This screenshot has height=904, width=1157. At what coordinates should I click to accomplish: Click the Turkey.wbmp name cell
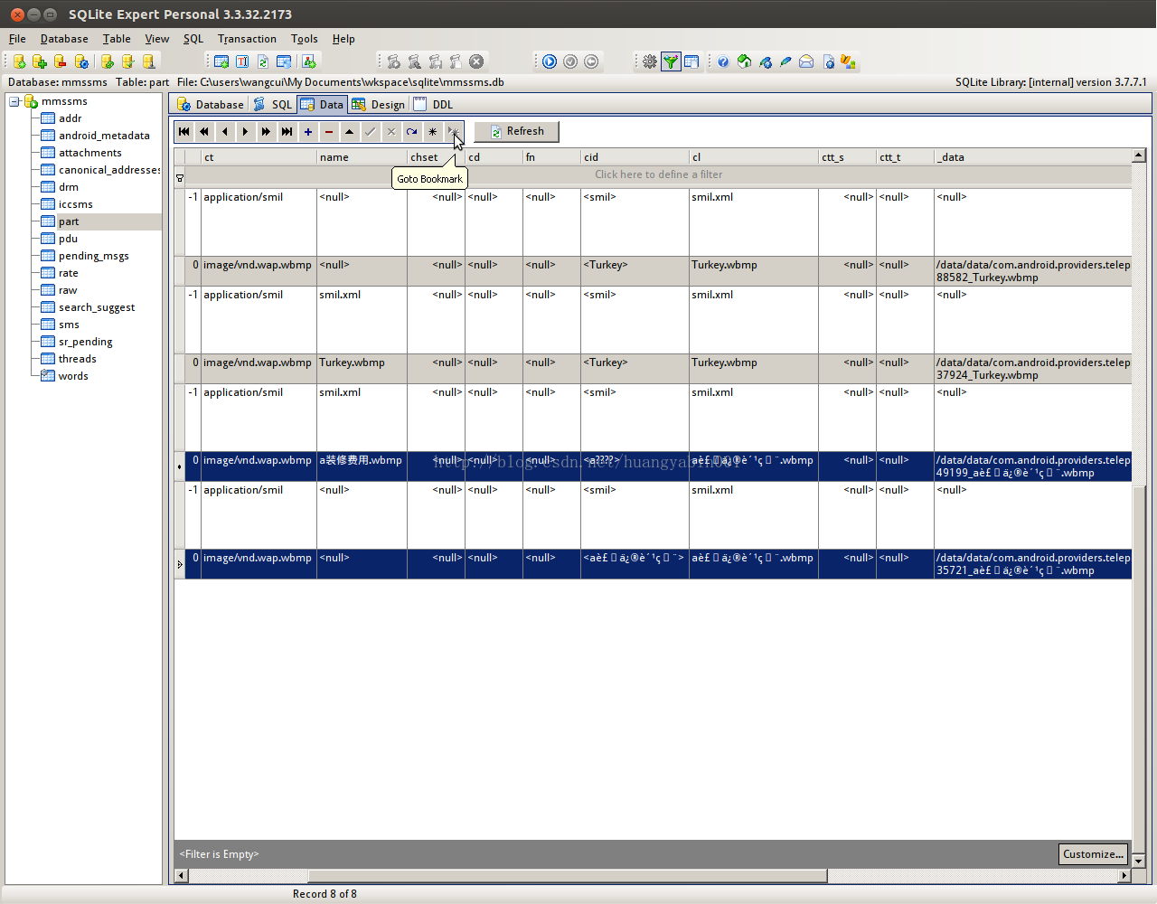362,369
